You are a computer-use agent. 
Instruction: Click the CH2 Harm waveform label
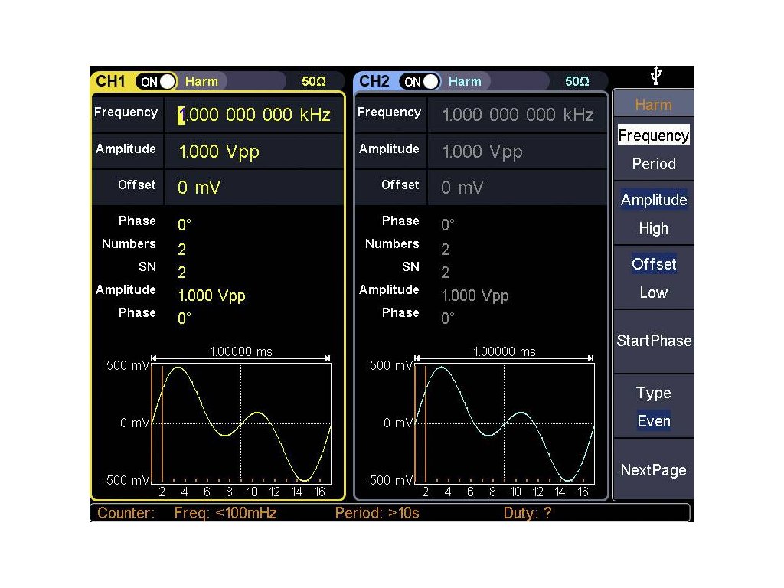pyautogui.click(x=465, y=81)
